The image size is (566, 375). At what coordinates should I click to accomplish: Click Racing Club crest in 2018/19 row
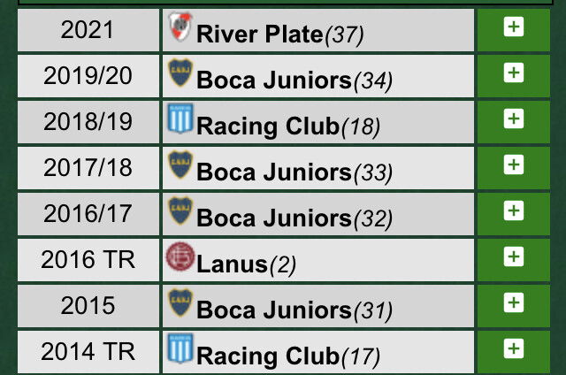[180, 119]
